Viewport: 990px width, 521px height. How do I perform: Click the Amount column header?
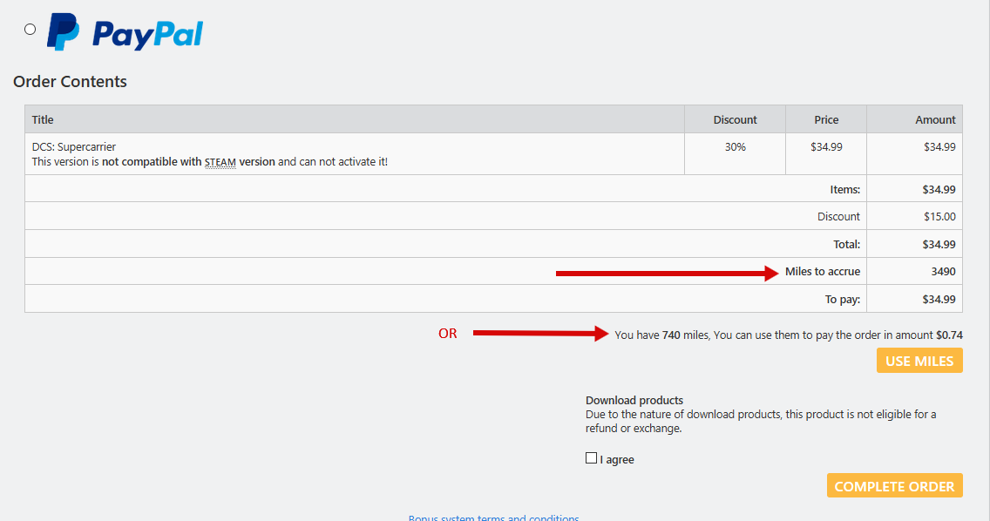click(x=935, y=119)
